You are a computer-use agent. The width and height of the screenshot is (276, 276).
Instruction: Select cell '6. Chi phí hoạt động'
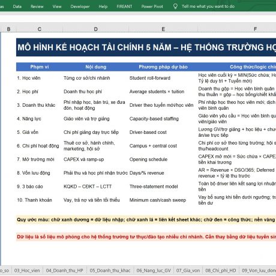[40, 146]
